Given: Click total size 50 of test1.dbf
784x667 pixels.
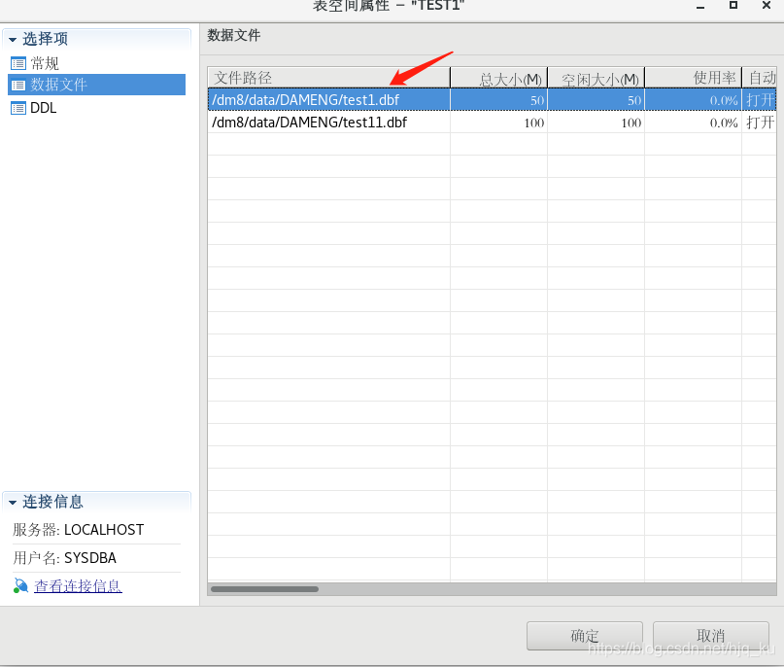Looking at the screenshot, I should pos(537,100).
